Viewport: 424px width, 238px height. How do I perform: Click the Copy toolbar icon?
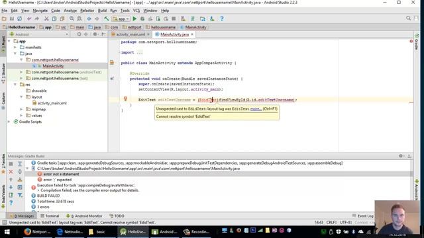[x=54, y=19]
